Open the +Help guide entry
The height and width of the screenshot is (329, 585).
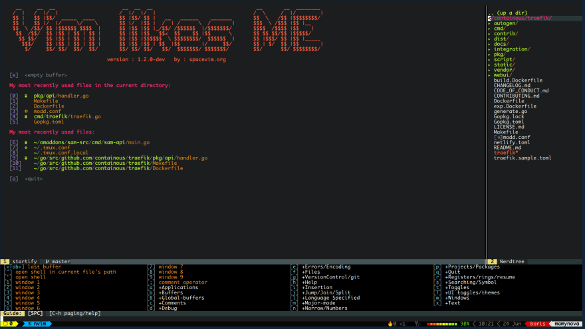pos(309,282)
